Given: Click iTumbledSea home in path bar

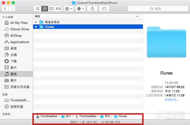Looking at the screenshot, I should pos(86,116).
